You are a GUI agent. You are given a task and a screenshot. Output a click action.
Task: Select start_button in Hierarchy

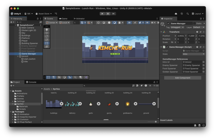[x=29, y=59]
